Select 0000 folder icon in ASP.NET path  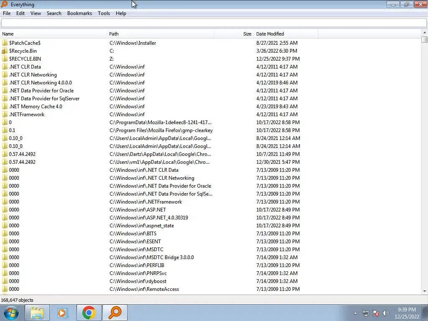tap(5, 210)
